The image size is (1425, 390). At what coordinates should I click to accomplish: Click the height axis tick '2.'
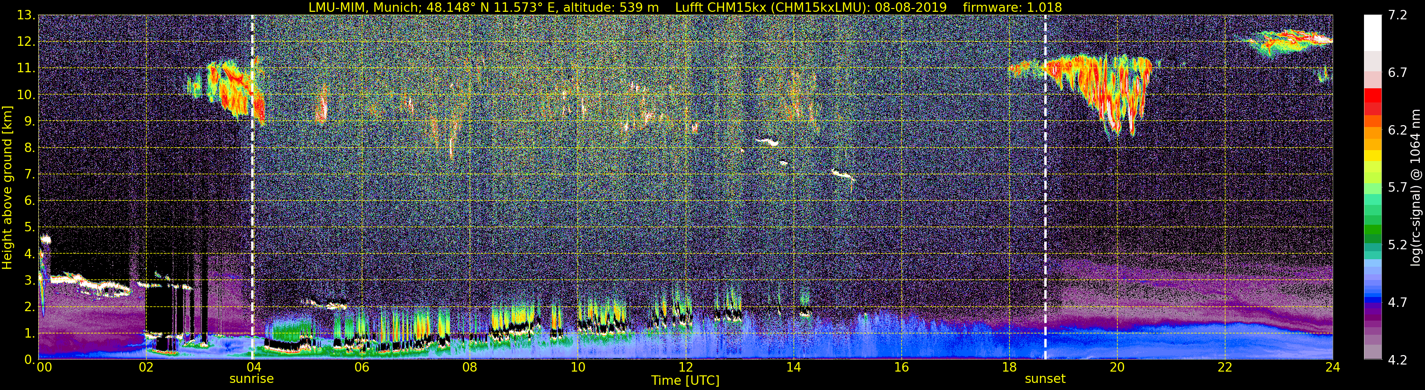[x=29, y=307]
